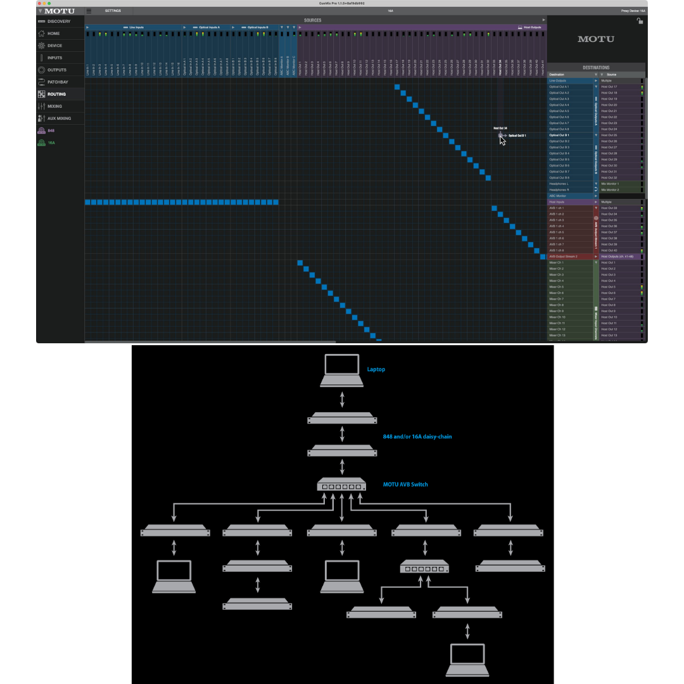Toggle crosspoint Host Out 1 to Mixer Ch 1
This screenshot has width=684, height=684.
tap(300, 263)
